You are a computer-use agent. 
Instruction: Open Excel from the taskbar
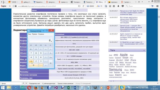(x=69, y=88)
